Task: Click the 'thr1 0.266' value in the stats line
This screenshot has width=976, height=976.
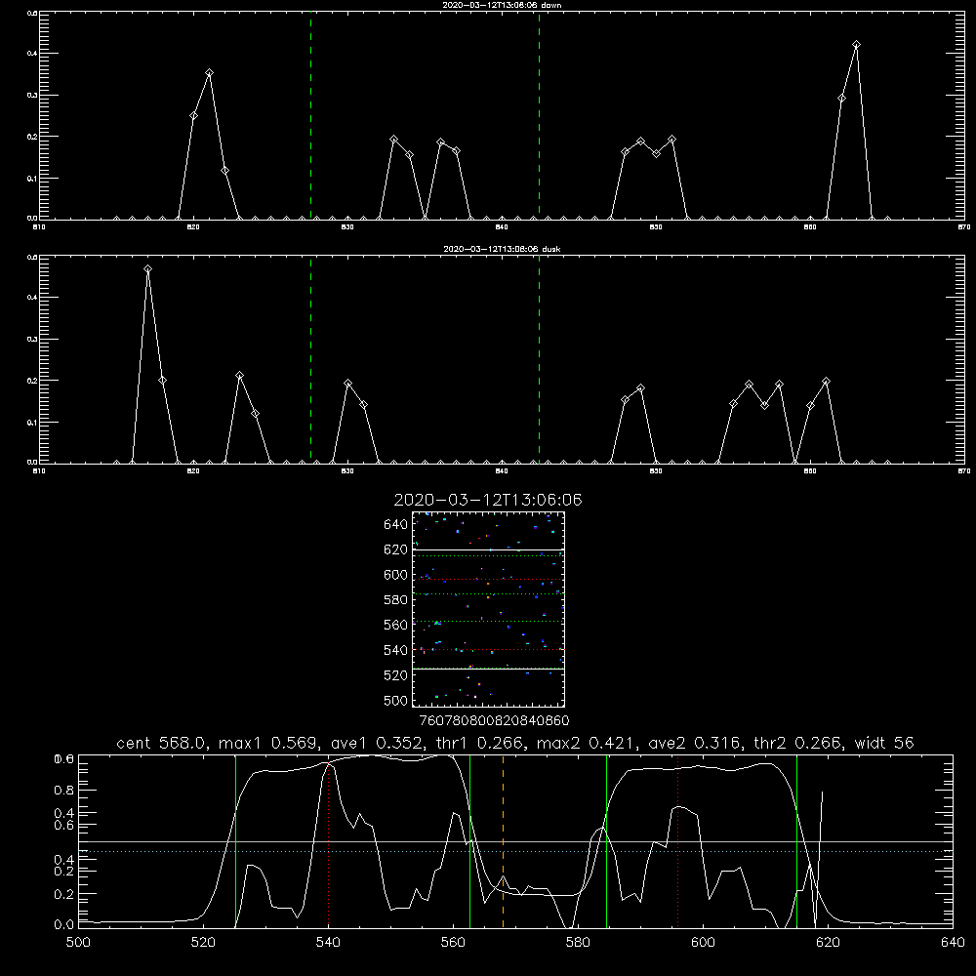Action: point(481,743)
